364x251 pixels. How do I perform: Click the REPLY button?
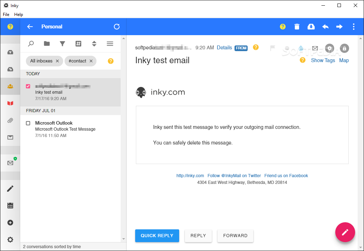198,236
